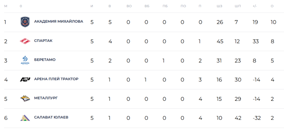284x129 pixels.
Task: Click the Спартак team logo
Action: pos(25,41)
